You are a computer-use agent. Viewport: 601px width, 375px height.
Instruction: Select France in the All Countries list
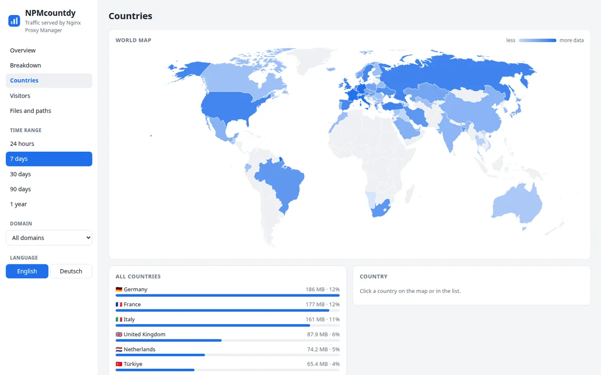[x=228, y=307]
